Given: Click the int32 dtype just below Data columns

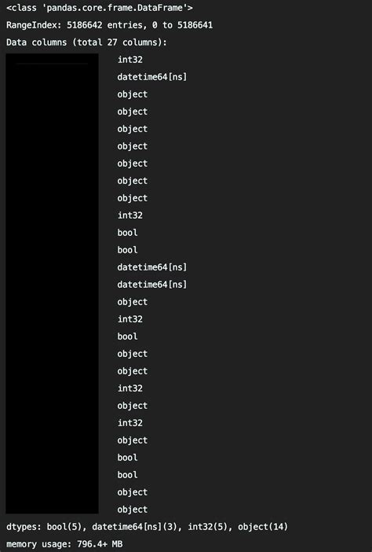Looking at the screenshot, I should (130, 60).
